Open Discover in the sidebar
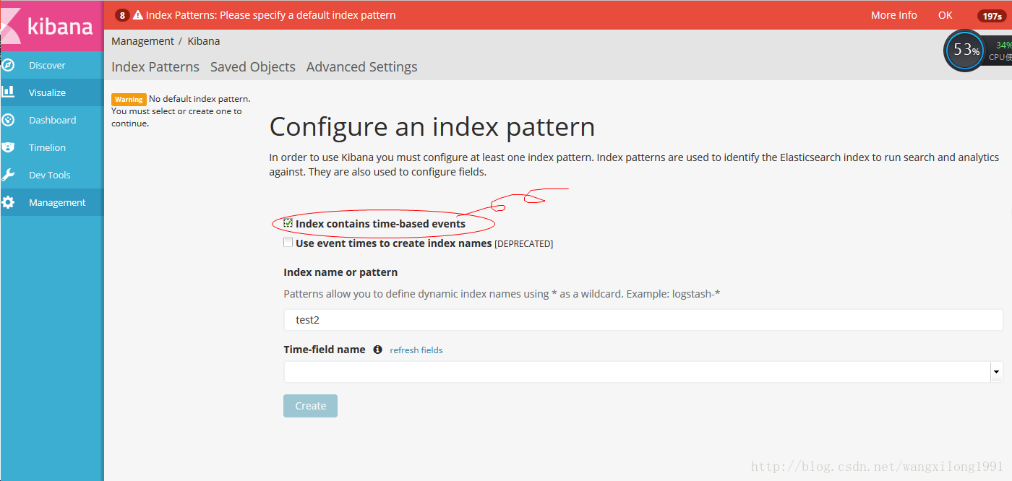 (52, 65)
